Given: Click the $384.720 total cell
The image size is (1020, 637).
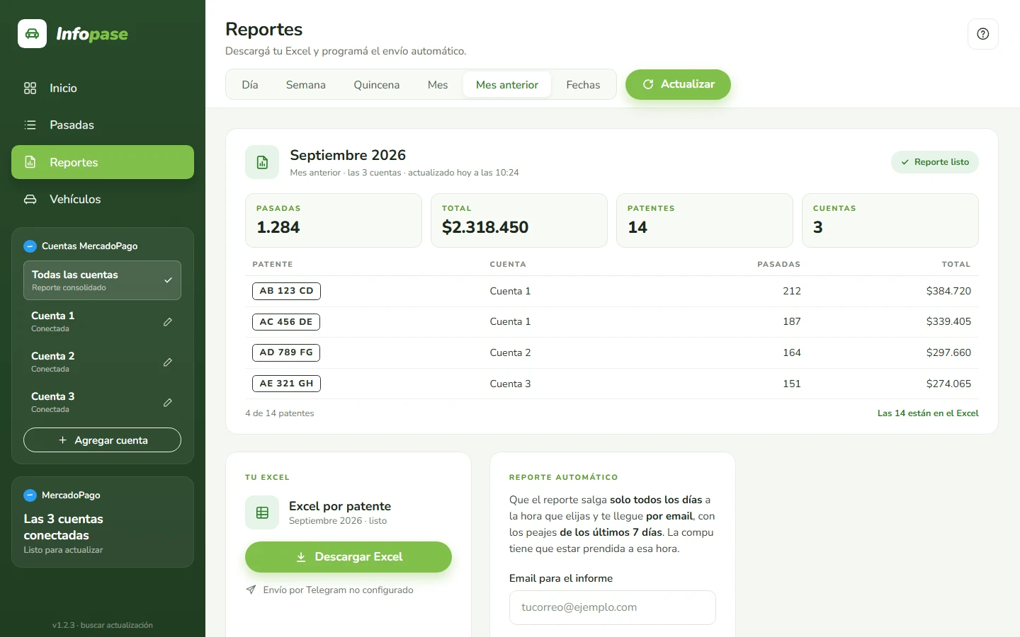Looking at the screenshot, I should click(x=948, y=291).
